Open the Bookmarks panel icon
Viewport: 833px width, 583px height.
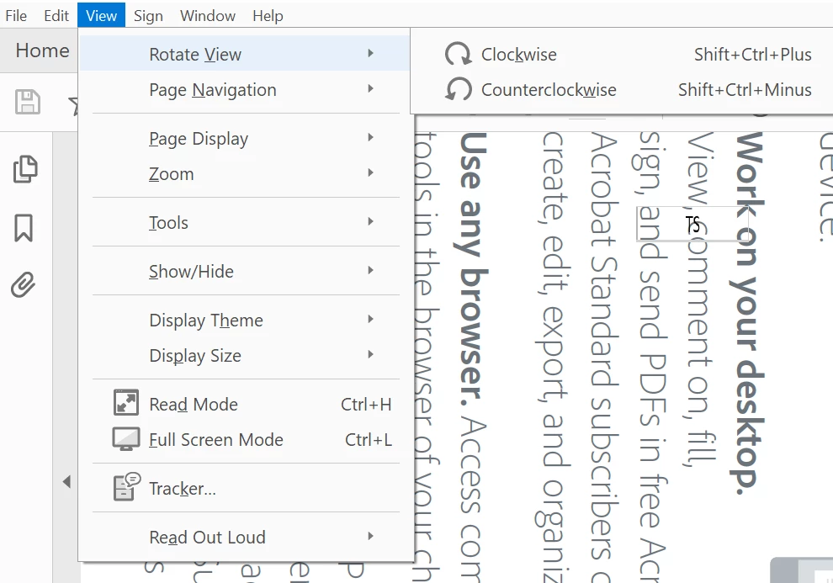click(x=24, y=228)
